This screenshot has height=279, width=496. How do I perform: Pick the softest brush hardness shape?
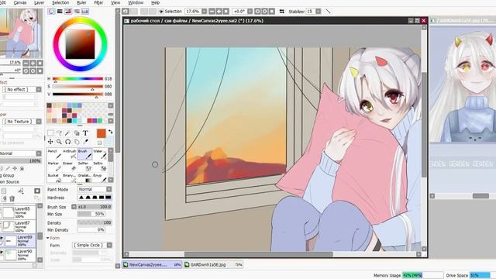(81, 198)
